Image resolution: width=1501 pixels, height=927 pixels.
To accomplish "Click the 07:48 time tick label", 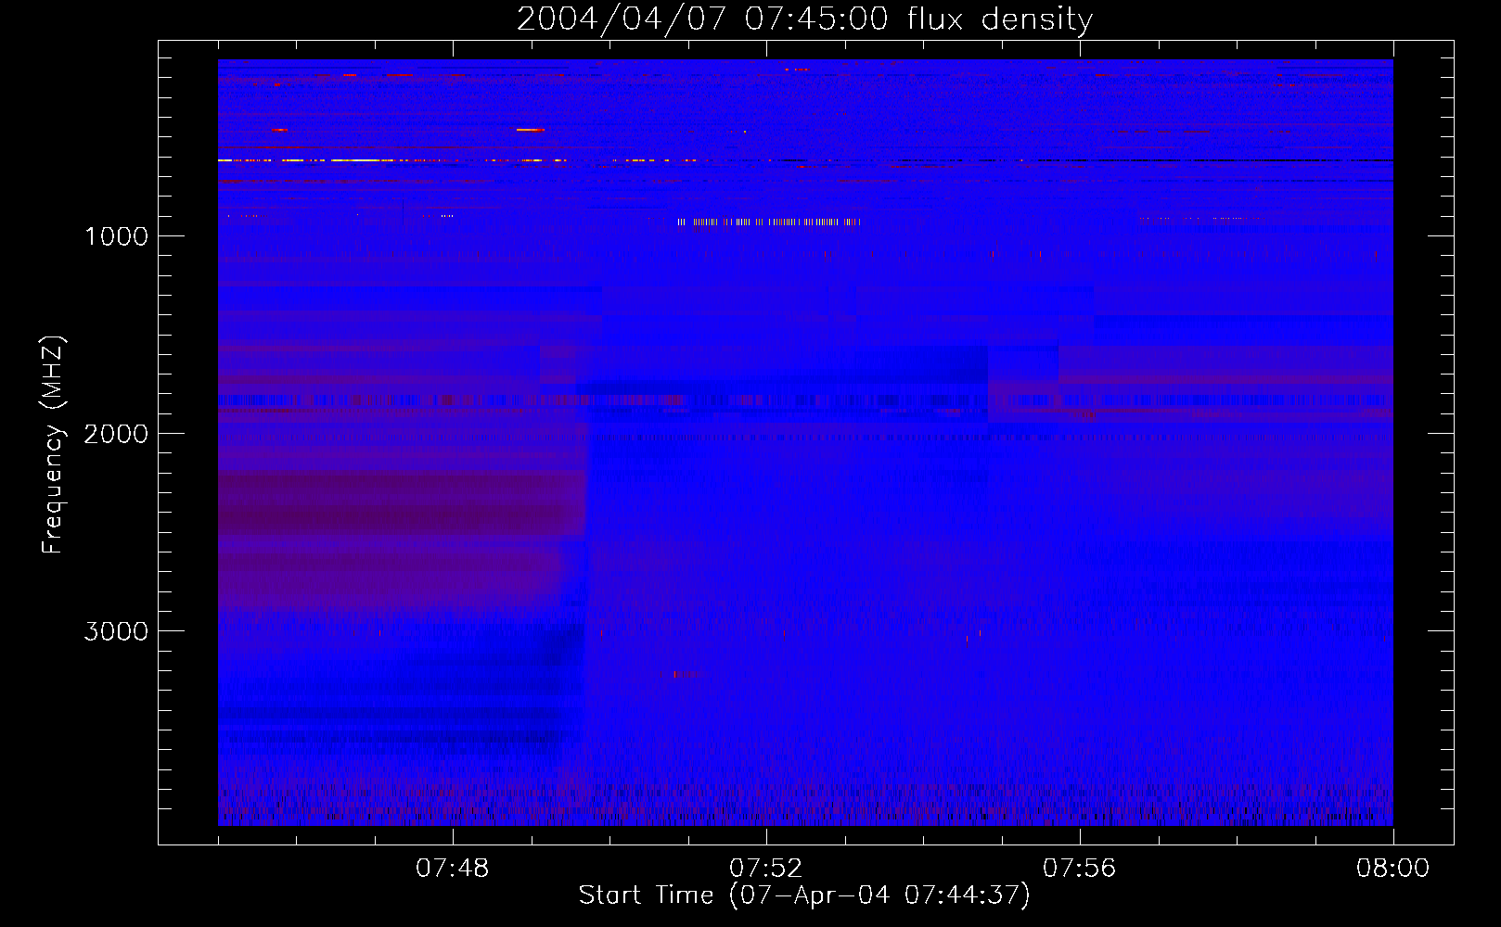I will point(453,869).
